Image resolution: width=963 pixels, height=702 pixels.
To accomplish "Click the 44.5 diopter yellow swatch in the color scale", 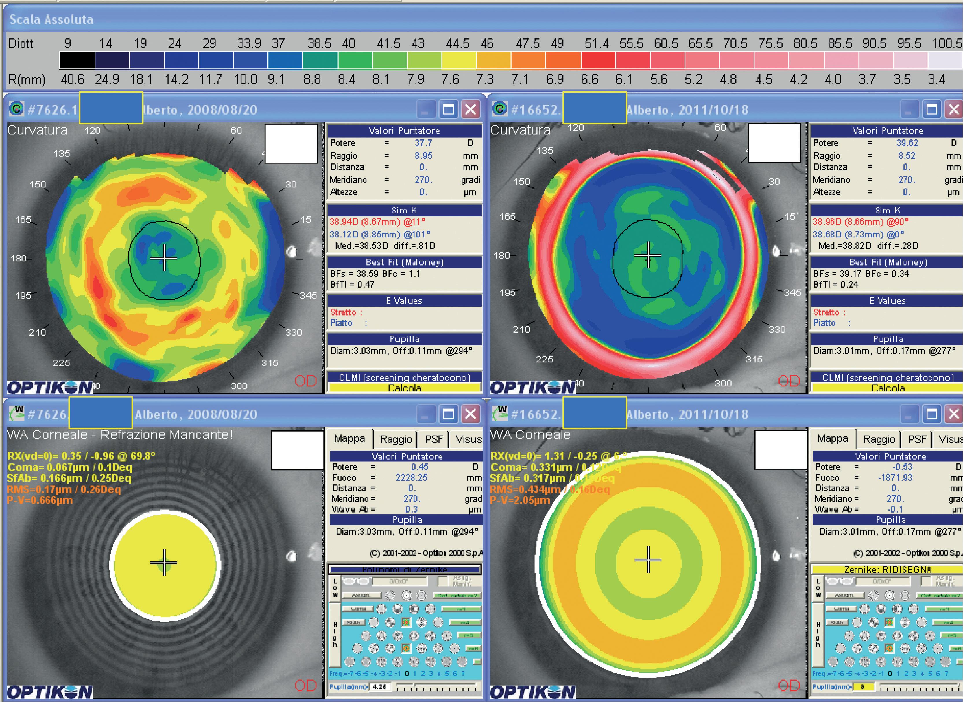I will pos(459,60).
